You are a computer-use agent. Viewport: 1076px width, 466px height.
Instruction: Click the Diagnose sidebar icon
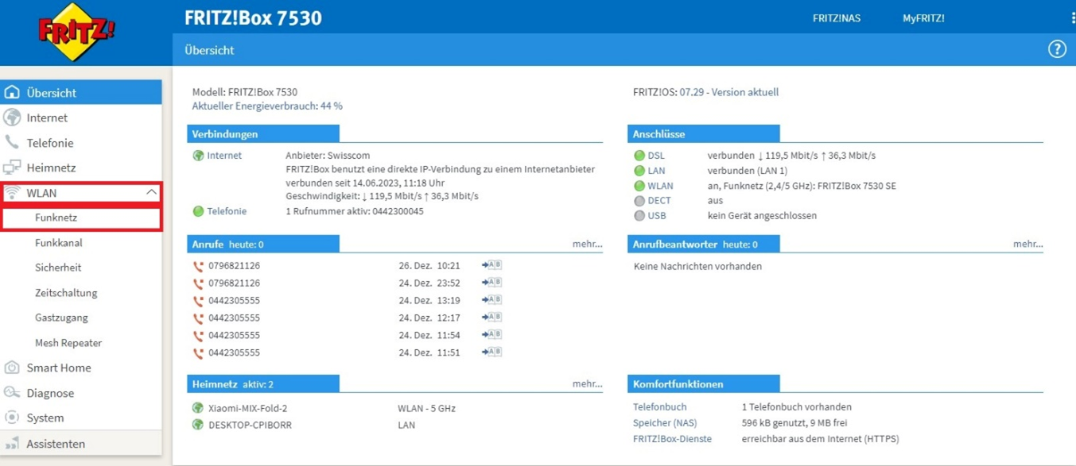(x=12, y=393)
